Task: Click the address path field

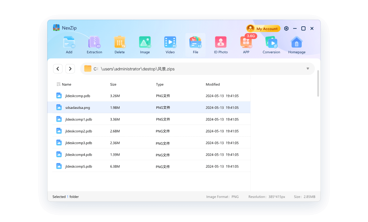Action: point(197,69)
